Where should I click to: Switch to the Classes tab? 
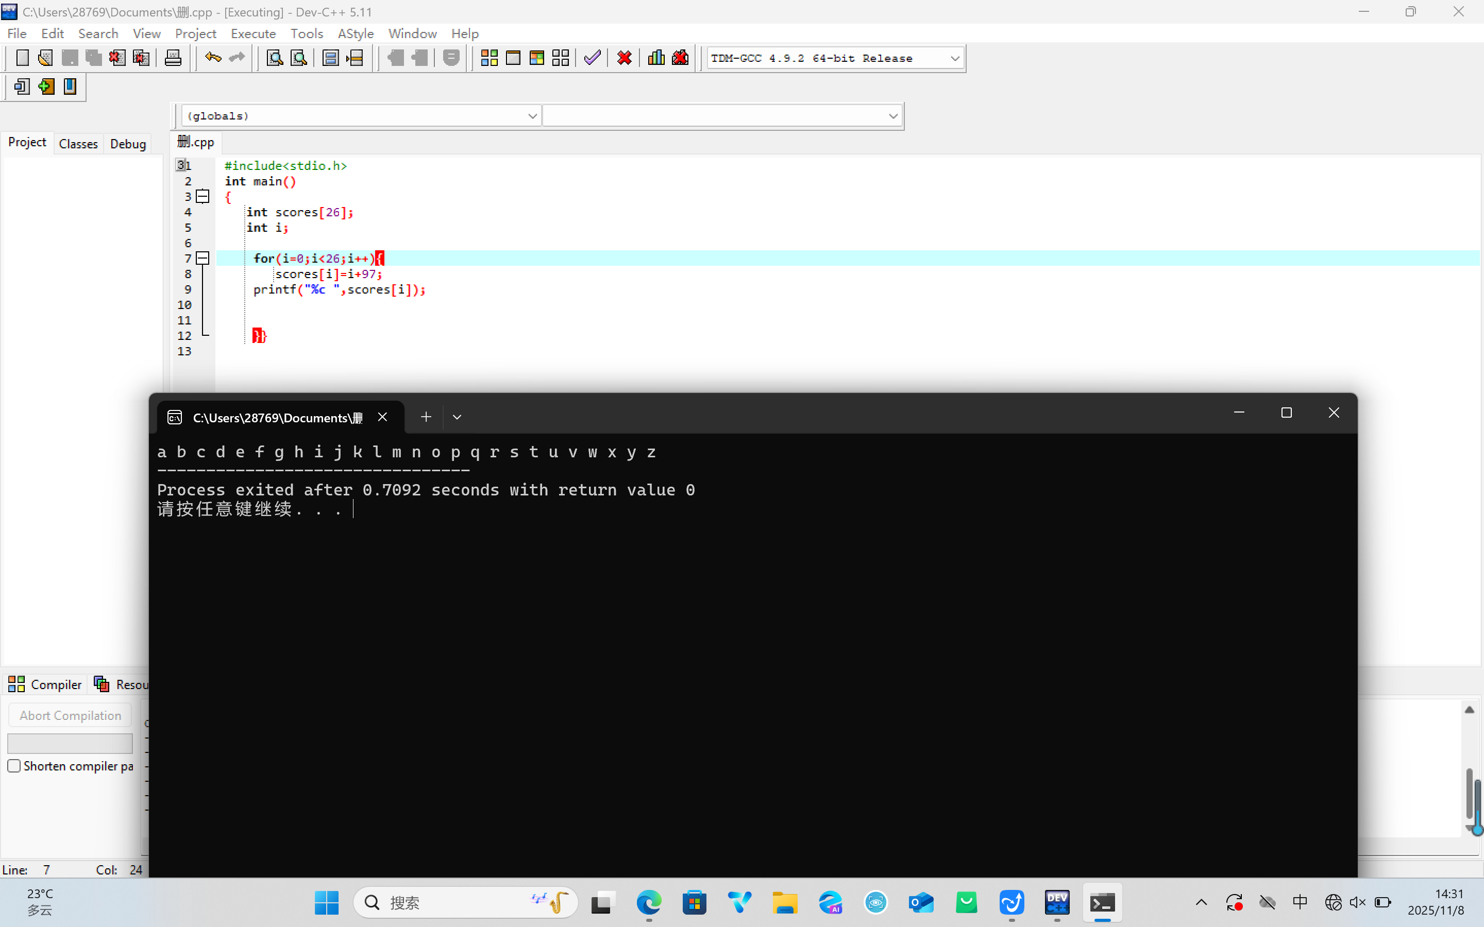coord(78,144)
